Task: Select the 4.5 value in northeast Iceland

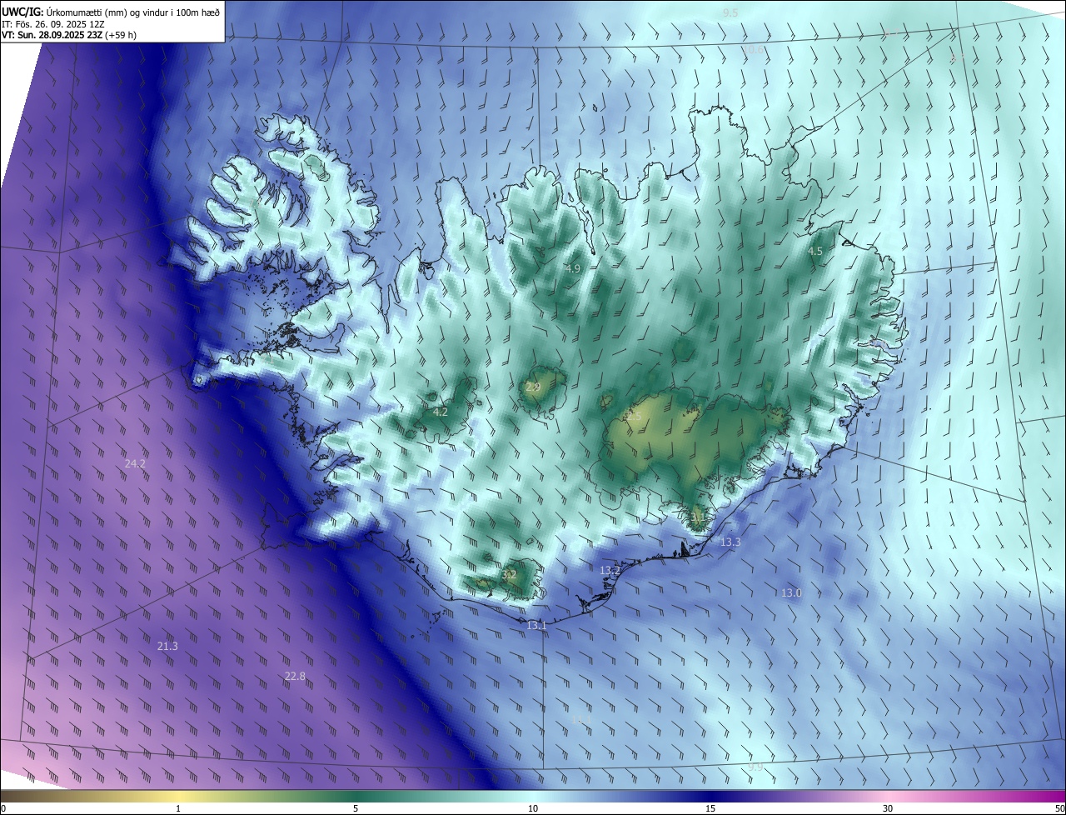Action: 815,251
